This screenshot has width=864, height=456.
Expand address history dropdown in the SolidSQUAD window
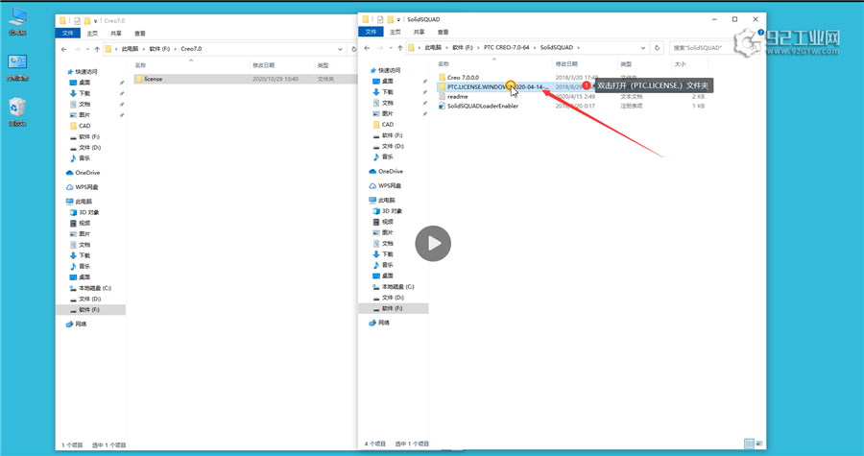coord(643,48)
